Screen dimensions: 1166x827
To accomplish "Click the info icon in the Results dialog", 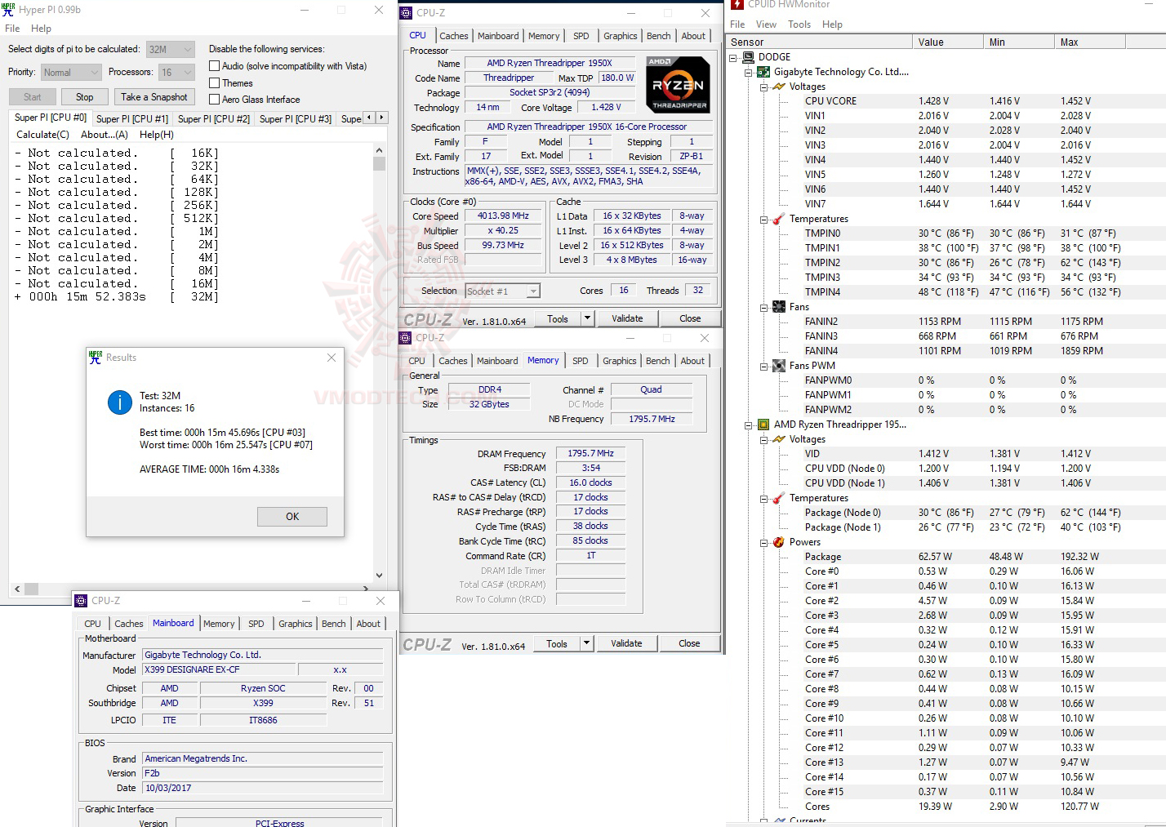I will tap(120, 402).
